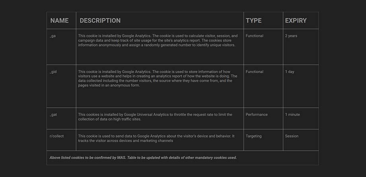Click the Targeting type cell
The height and width of the screenshot is (177, 366).
[253, 136]
